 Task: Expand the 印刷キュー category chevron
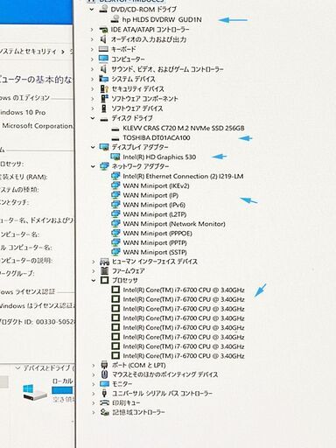pos(94,402)
